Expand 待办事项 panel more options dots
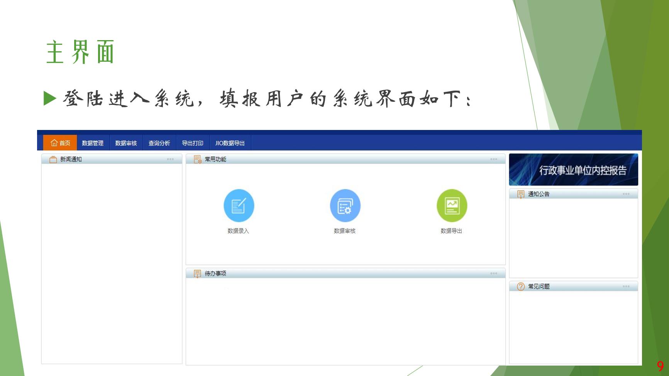The image size is (669, 376). [494, 273]
